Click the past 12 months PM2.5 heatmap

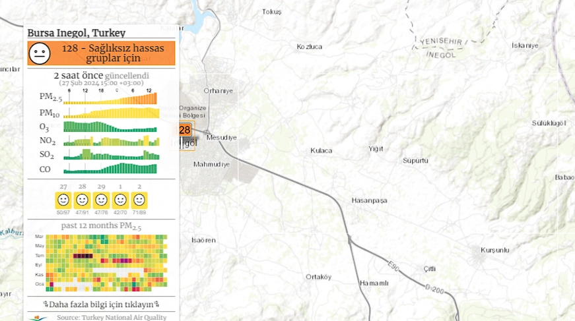(110, 262)
